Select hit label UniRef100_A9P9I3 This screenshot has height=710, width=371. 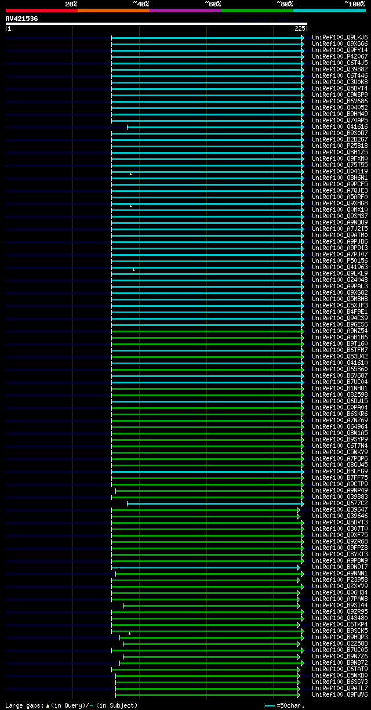(x=340, y=248)
